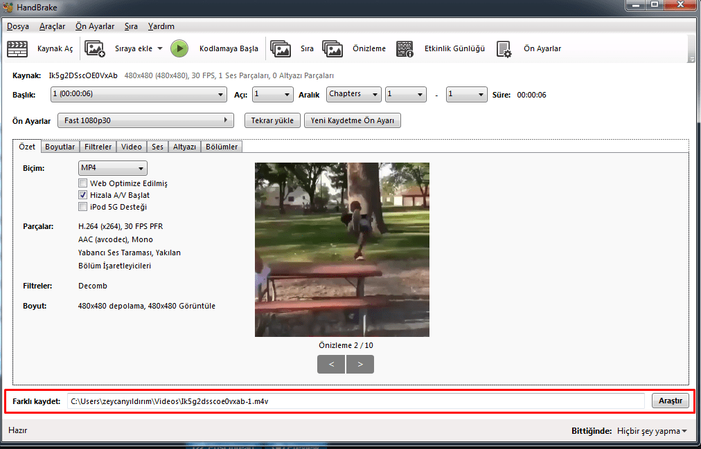This screenshot has height=449, width=701.
Task: Click the Bölüm İşaretleyicileri text
Action: coord(114,266)
